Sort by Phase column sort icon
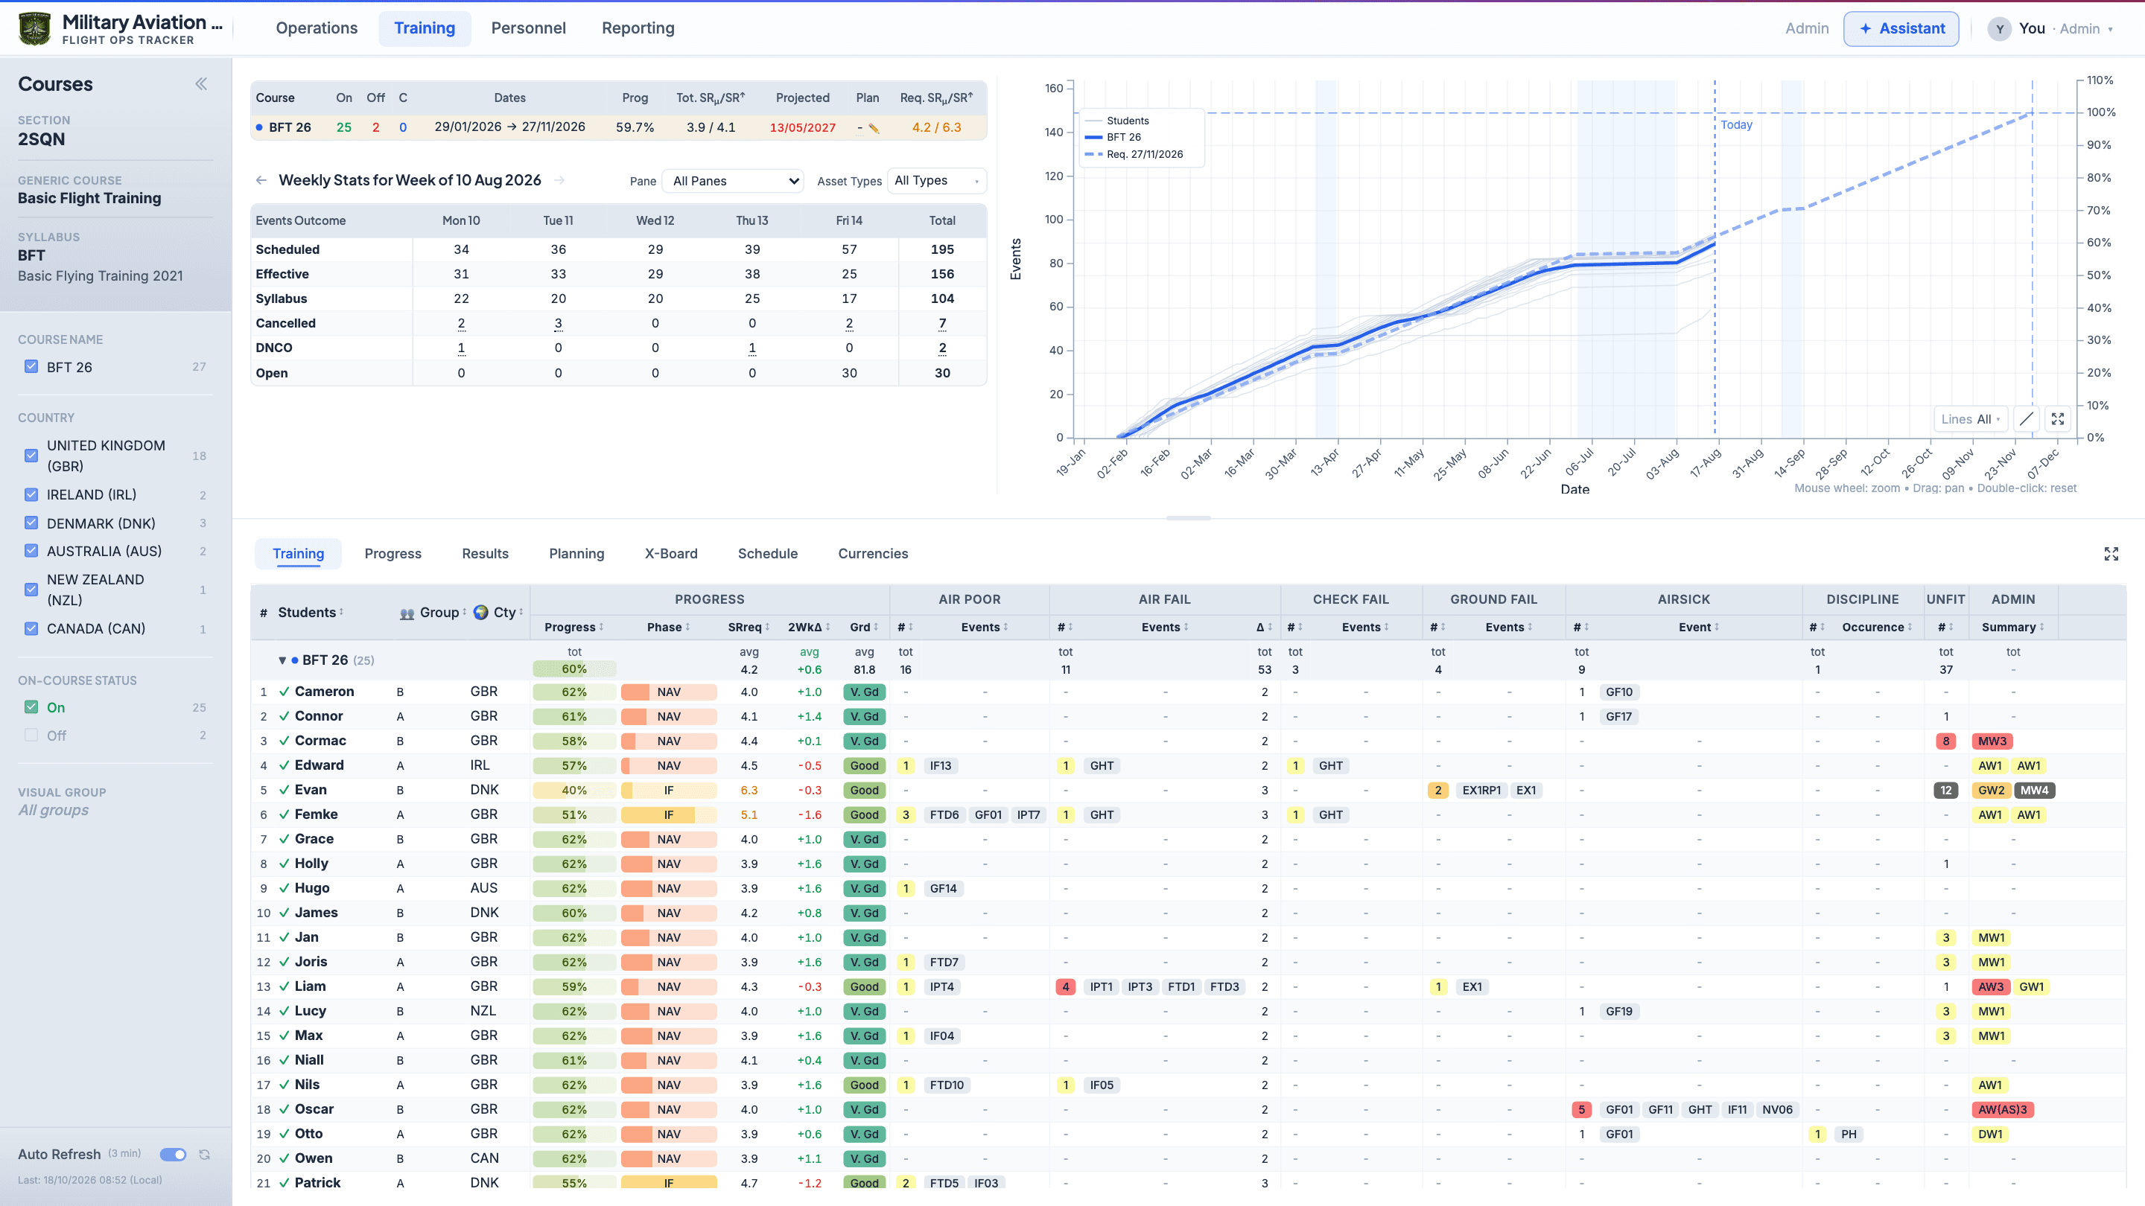The height and width of the screenshot is (1206, 2145). coord(687,628)
